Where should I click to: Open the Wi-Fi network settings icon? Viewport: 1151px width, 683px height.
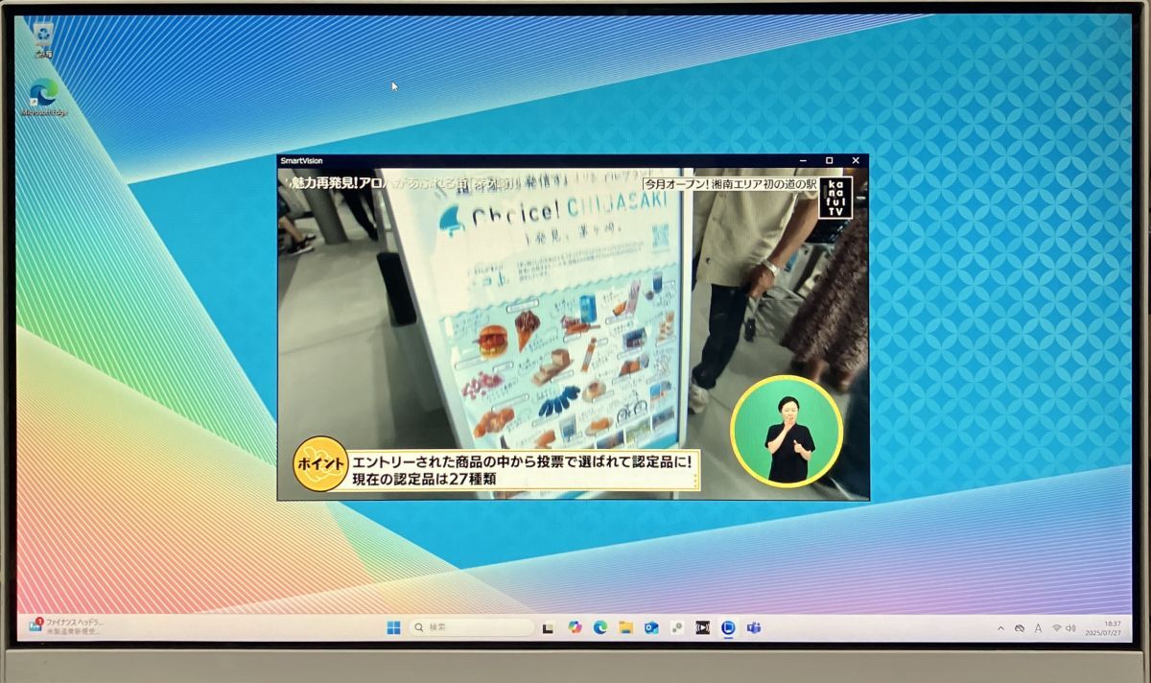click(1057, 628)
